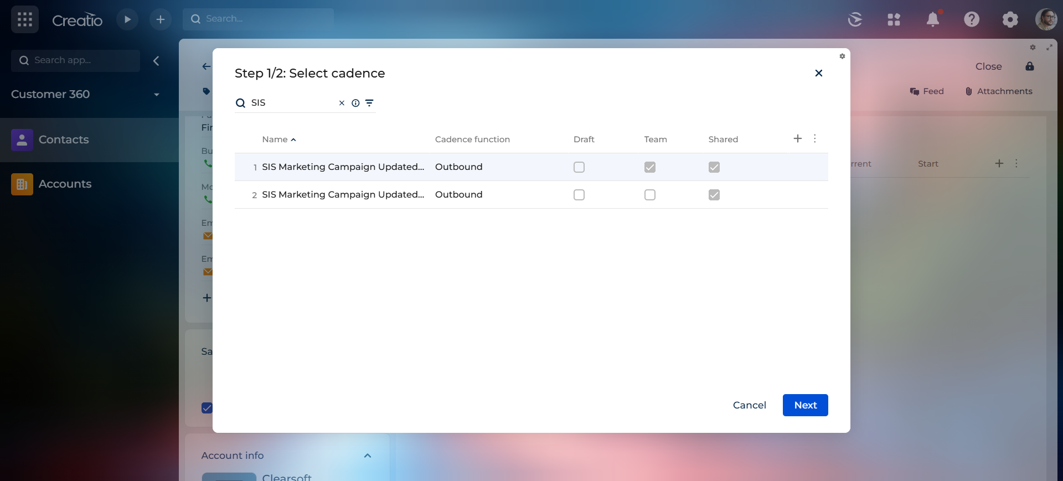Image resolution: width=1063 pixels, height=481 pixels.
Task: Select second SIS Marketing Campaign row name
Action: (343, 195)
